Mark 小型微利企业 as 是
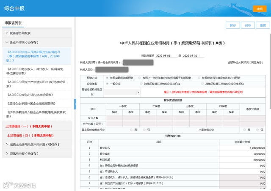The height and width of the screenshot is (191, 271). 244,130
